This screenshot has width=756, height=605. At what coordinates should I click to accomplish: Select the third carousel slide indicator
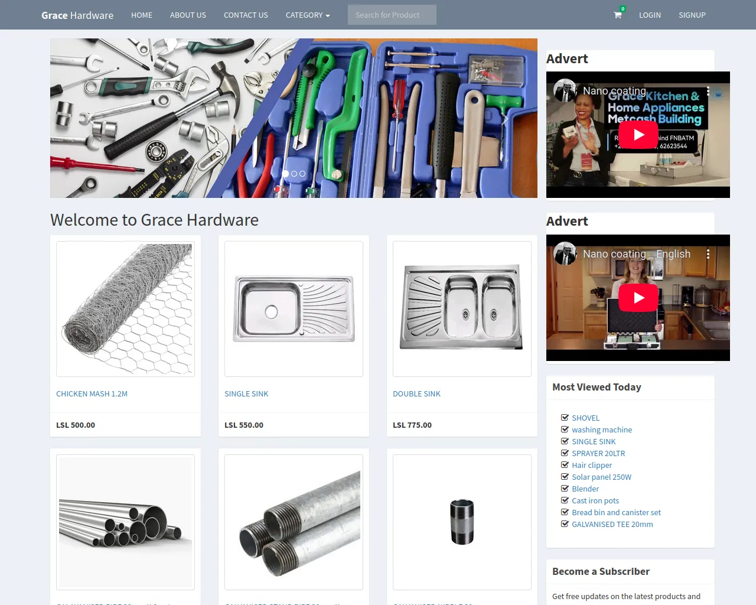(x=302, y=174)
